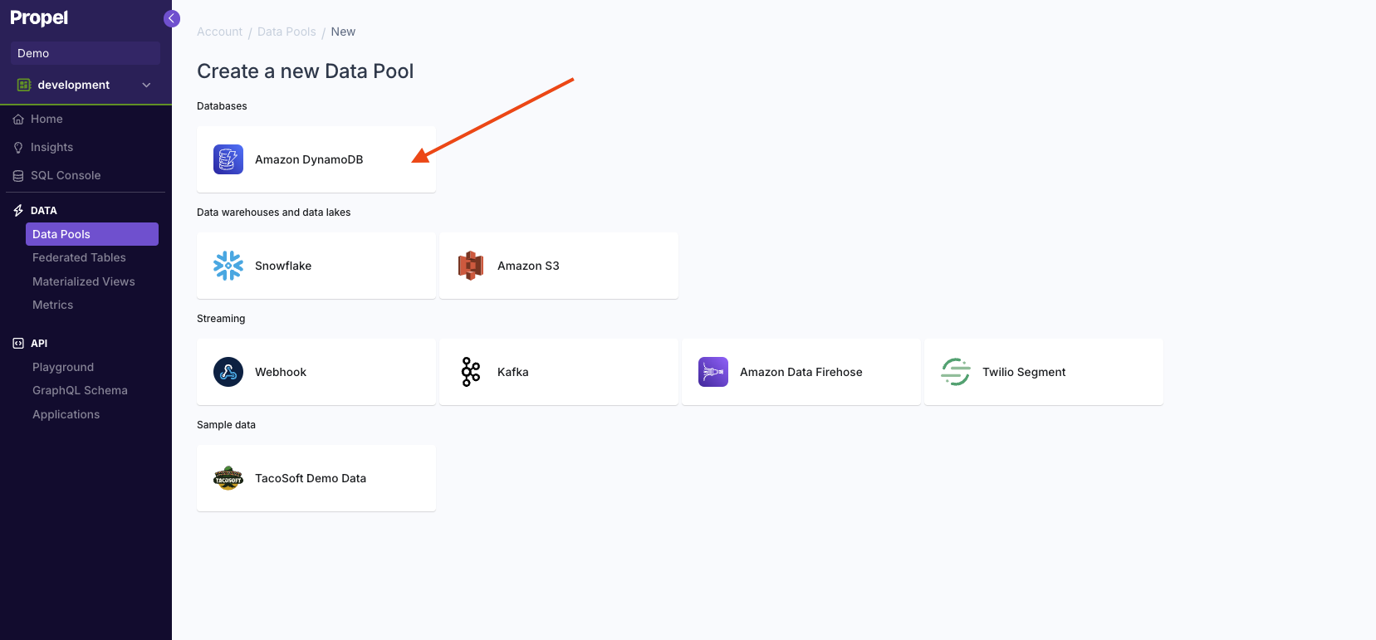Open the development environment dropdown
This screenshot has width=1376, height=640.
pyautogui.click(x=86, y=85)
